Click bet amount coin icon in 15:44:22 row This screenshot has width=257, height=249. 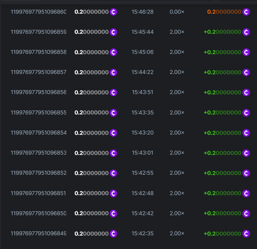click(113, 72)
